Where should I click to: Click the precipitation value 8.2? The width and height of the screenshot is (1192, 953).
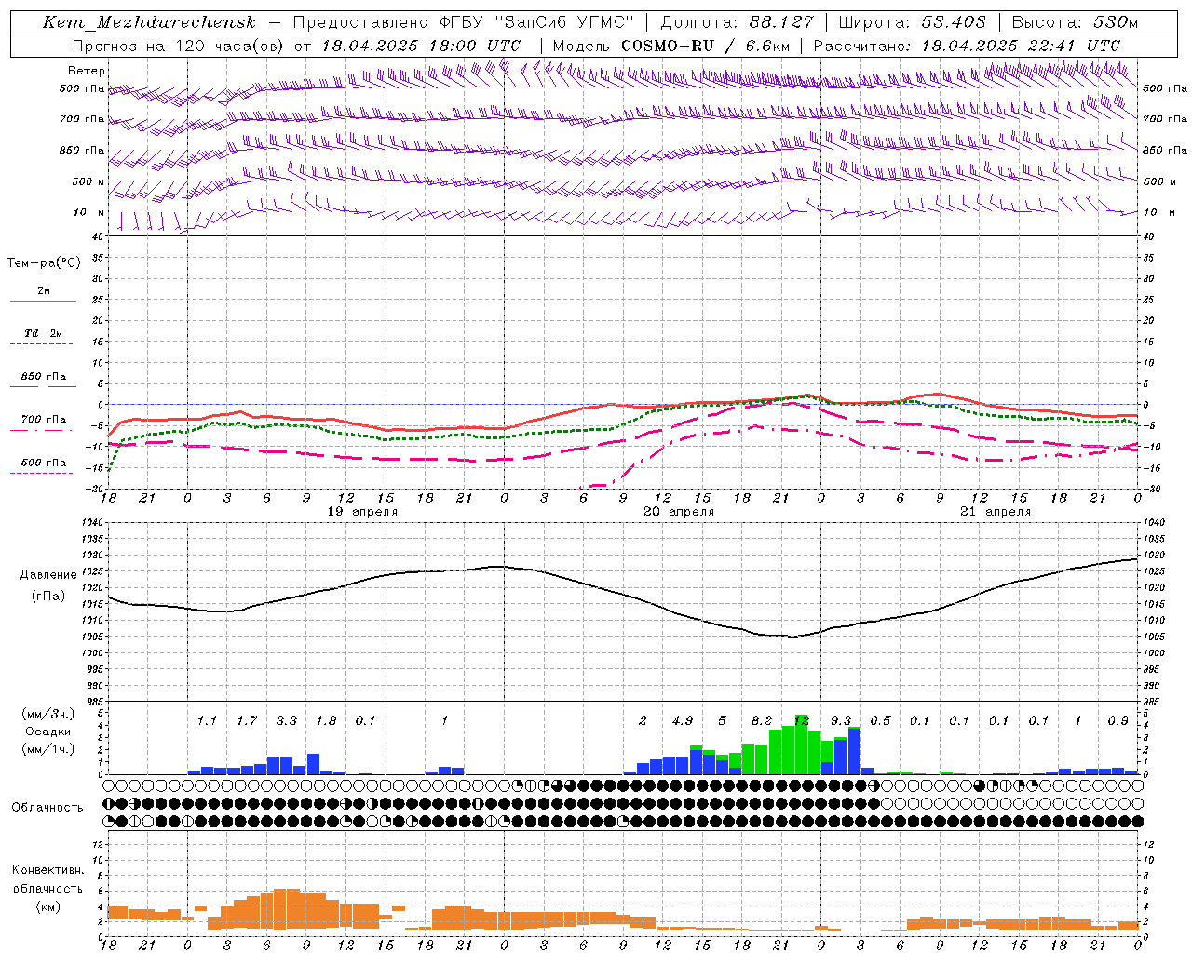pyautogui.click(x=762, y=721)
